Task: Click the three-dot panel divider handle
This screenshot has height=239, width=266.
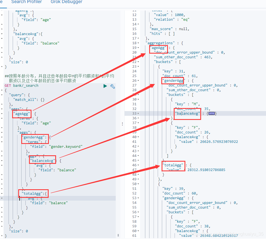Action: [123, 124]
